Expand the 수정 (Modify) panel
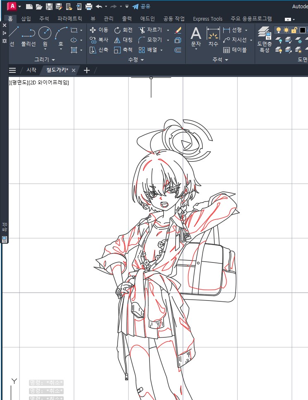 (136, 60)
